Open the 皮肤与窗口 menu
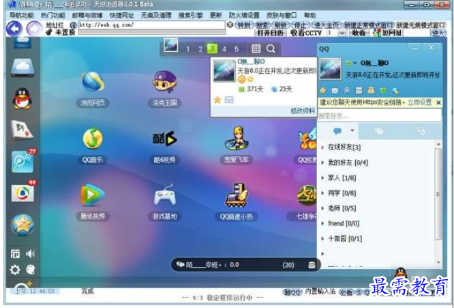Image resolution: width=454 pixels, height=308 pixels. click(282, 15)
